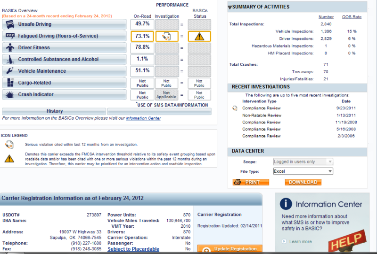Click the 73.1% Fatigued Driving percentile

(x=142, y=37)
